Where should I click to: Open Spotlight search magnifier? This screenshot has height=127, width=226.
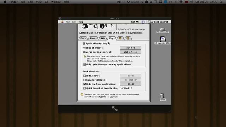221,2
